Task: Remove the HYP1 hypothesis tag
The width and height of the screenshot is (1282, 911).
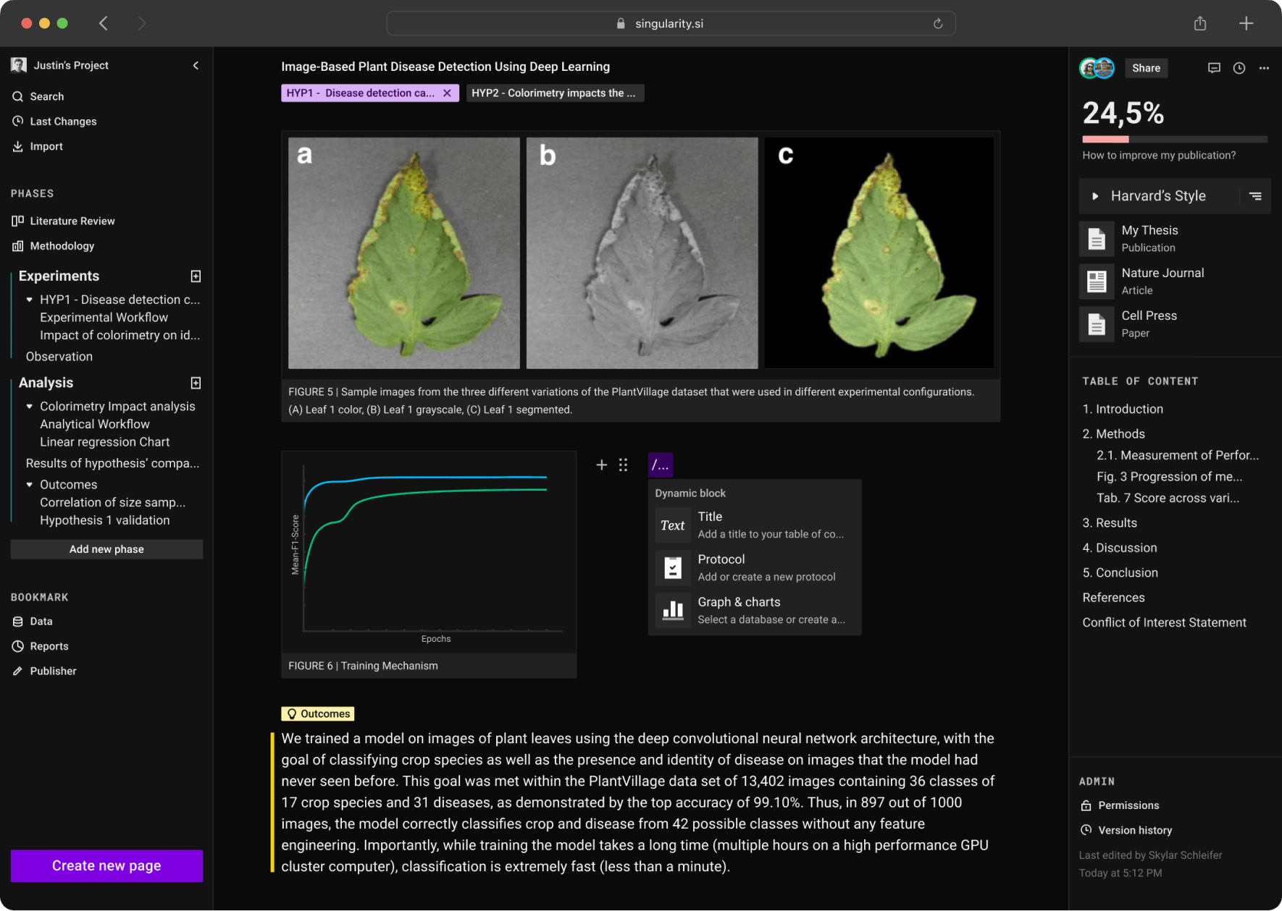Action: click(x=447, y=93)
